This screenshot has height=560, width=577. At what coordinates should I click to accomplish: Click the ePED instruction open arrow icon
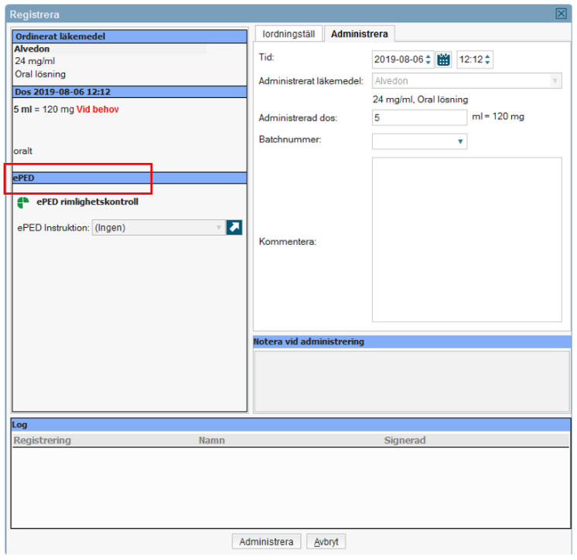(234, 227)
